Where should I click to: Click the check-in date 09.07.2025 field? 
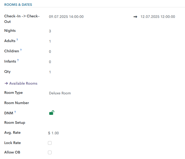pos(66,17)
